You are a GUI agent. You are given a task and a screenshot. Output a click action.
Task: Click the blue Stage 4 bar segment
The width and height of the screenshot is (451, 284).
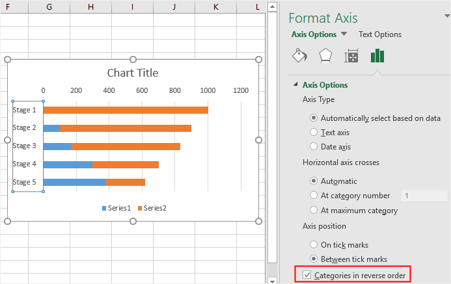pyautogui.click(x=68, y=164)
